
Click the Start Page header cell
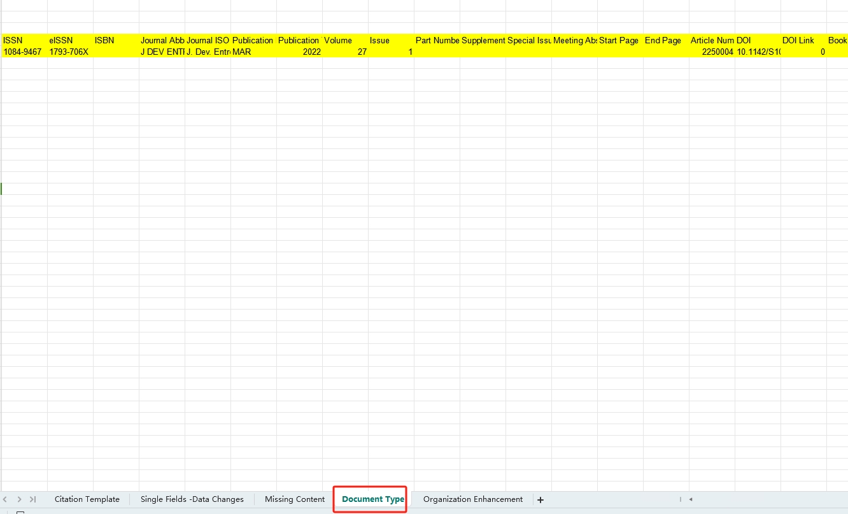pyautogui.click(x=620, y=40)
